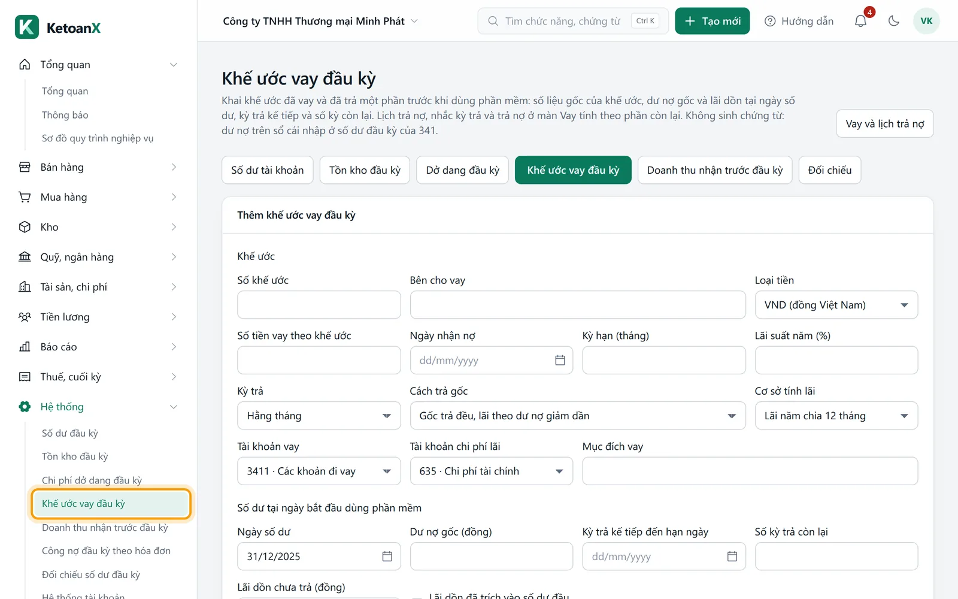
Task: Switch to Tồn kho đầu kỳ tab
Action: pos(365,170)
